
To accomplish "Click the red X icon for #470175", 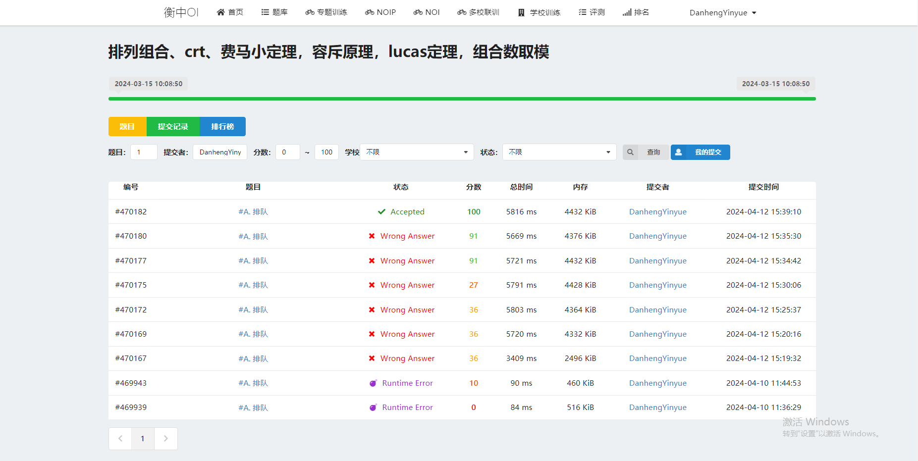I will point(372,285).
